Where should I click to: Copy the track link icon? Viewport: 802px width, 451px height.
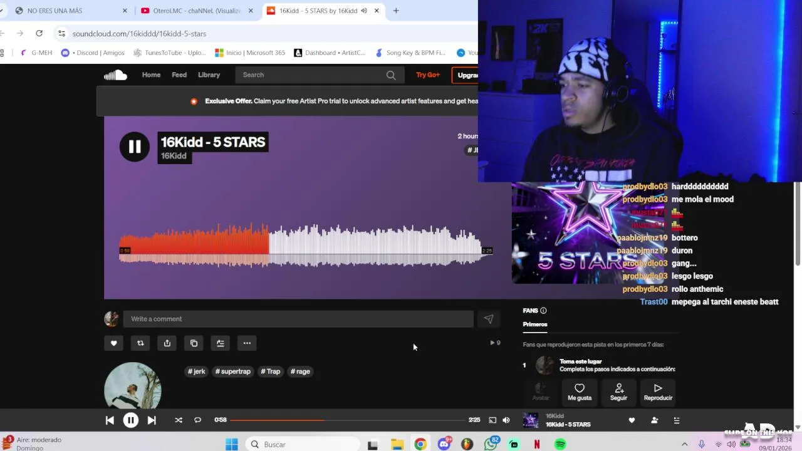tap(194, 343)
